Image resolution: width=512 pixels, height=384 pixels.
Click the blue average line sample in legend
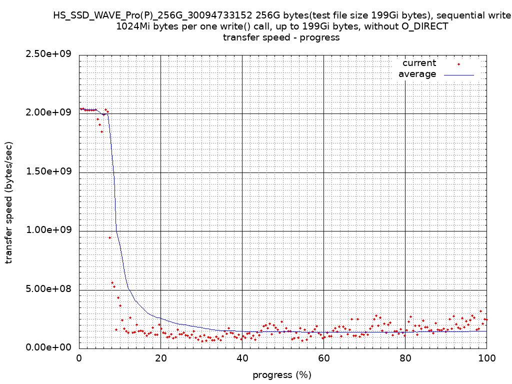(x=458, y=74)
